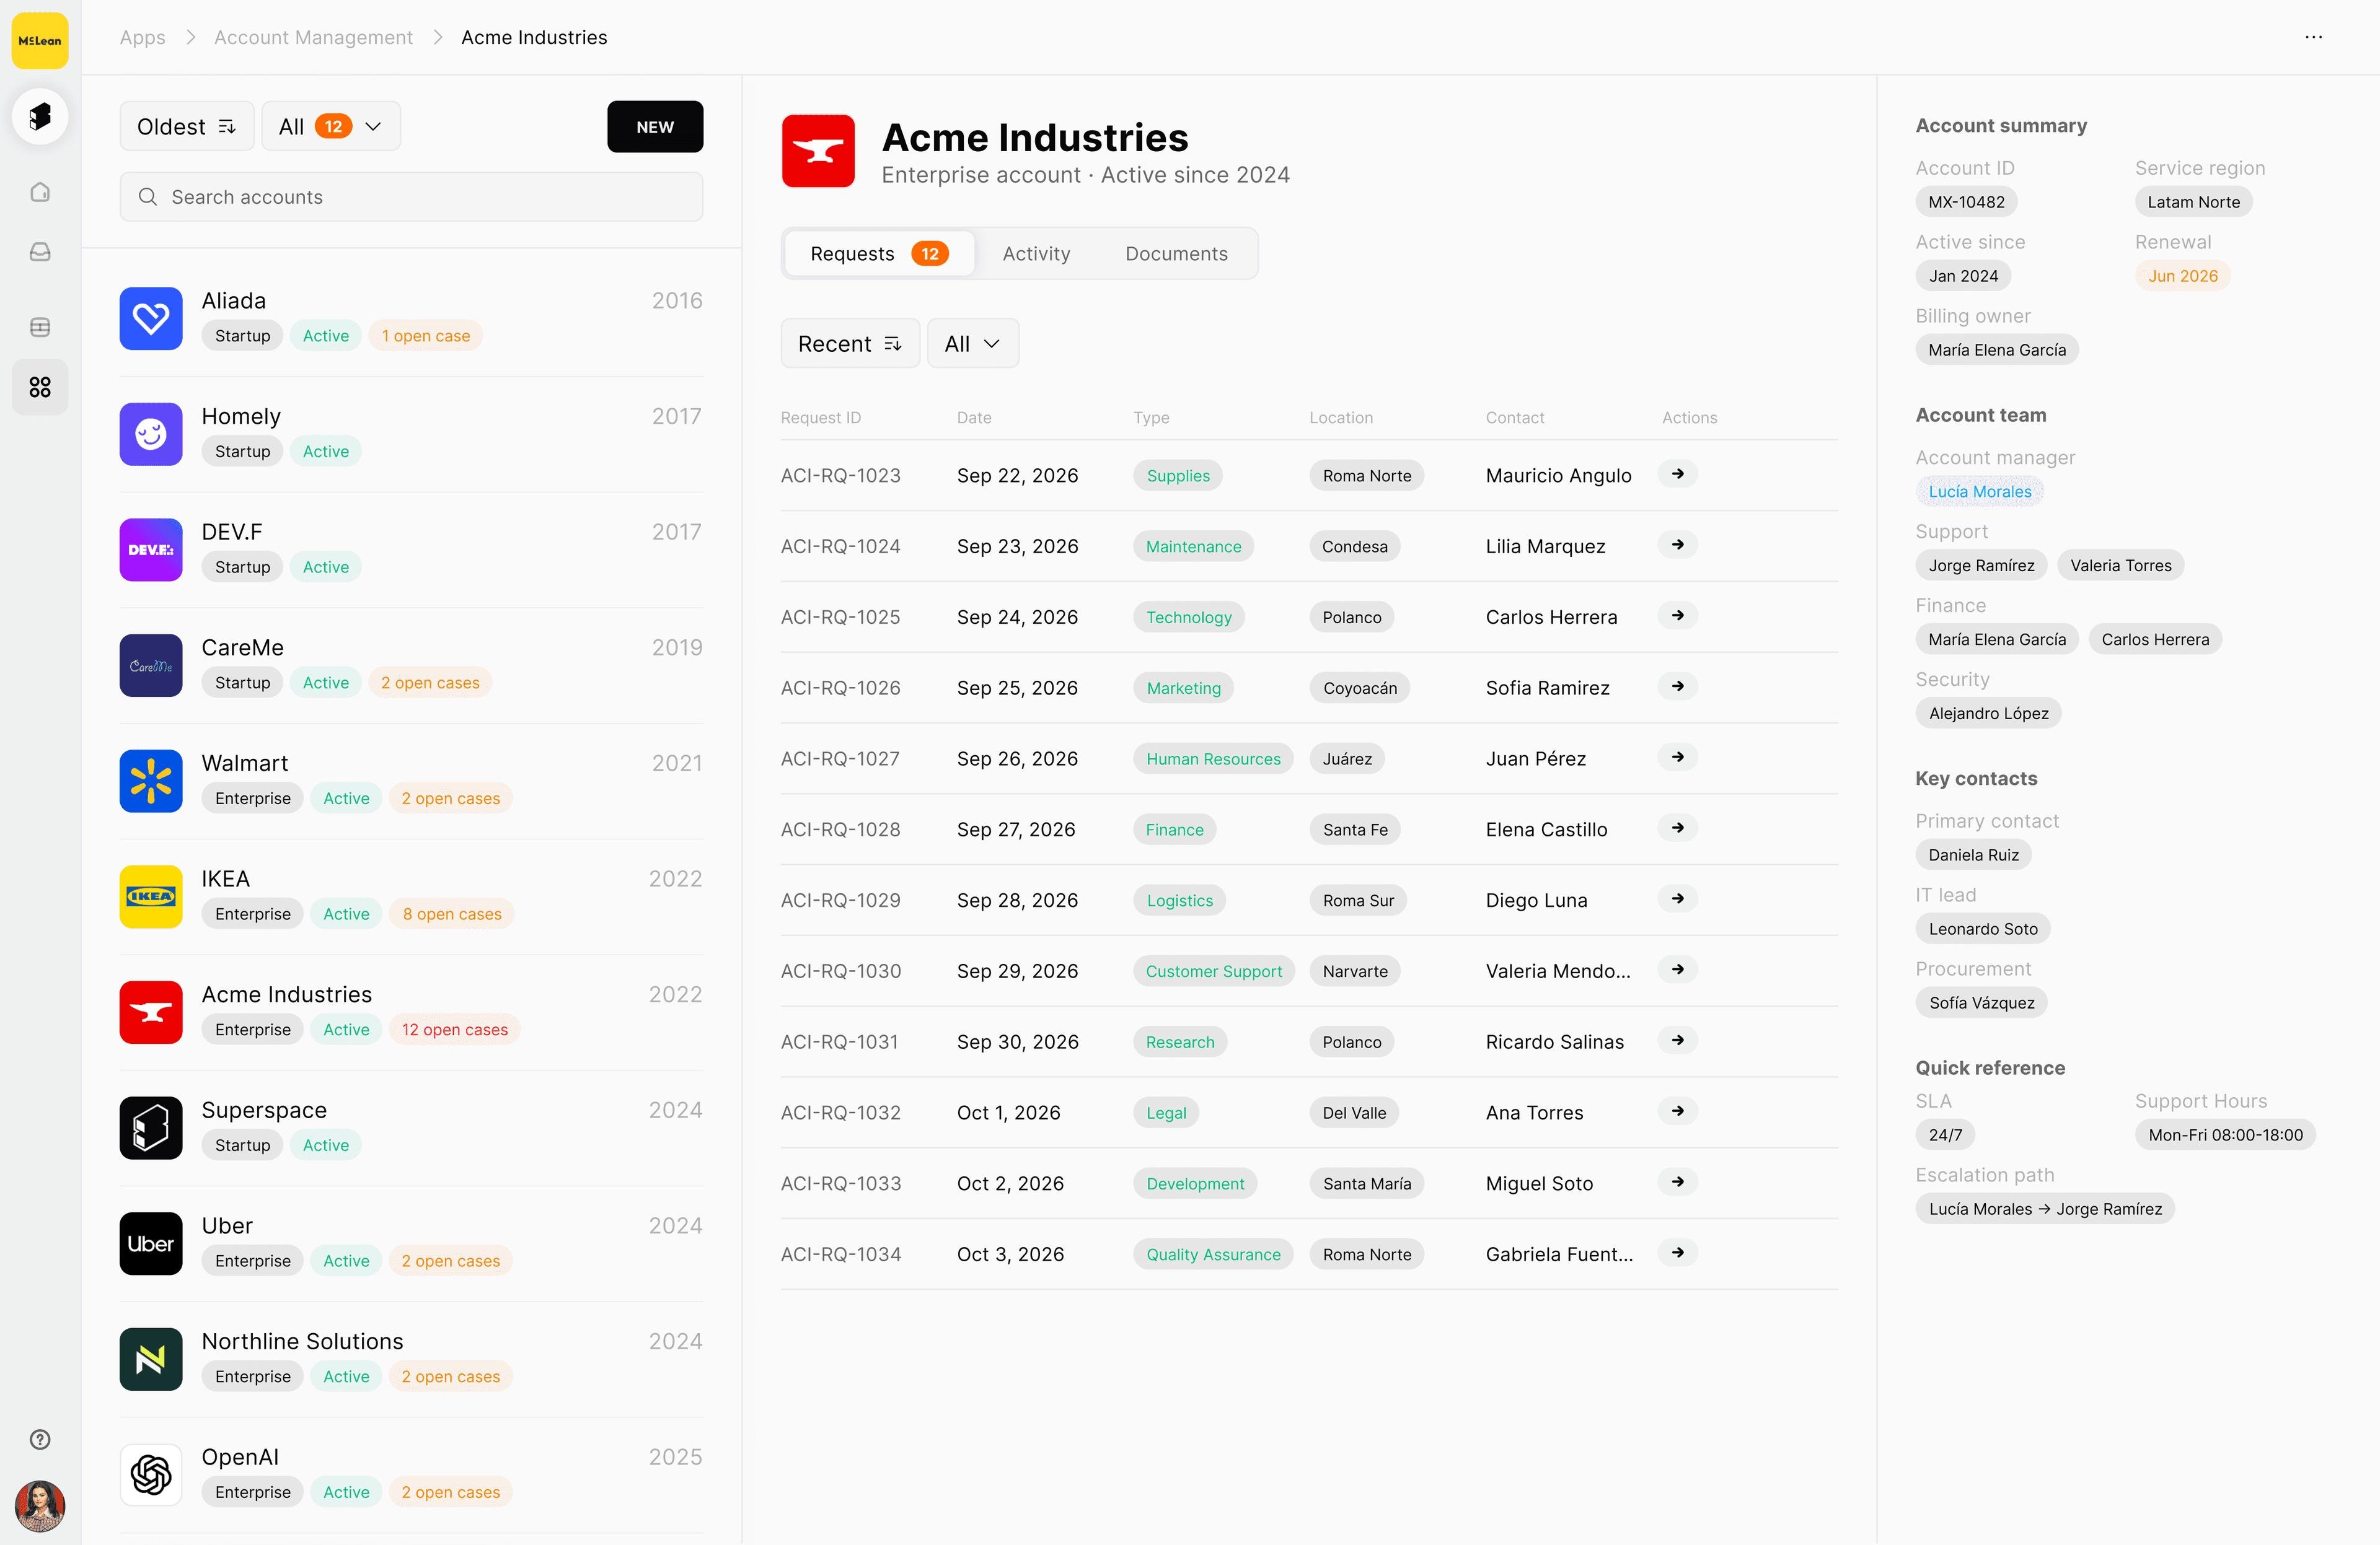The width and height of the screenshot is (2380, 1545).
Task: Select the Apps grid icon in sidebar
Action: tap(40, 387)
